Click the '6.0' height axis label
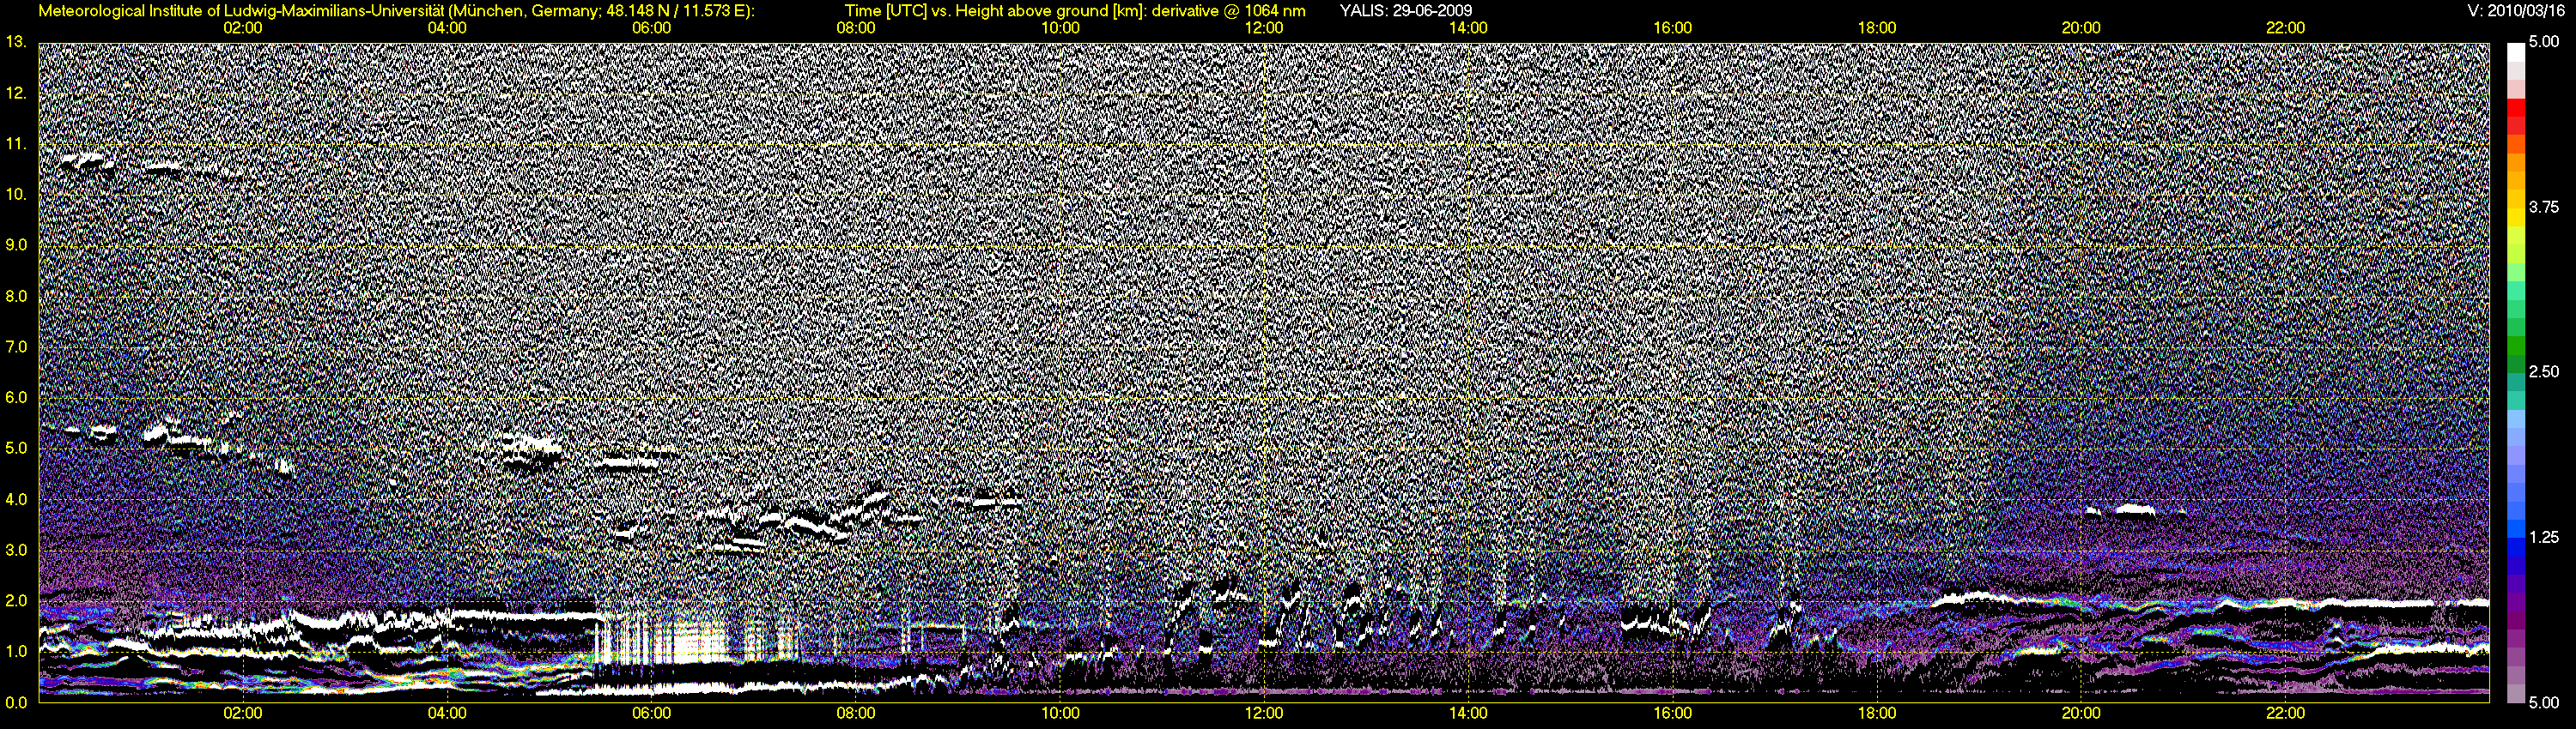 [15, 397]
